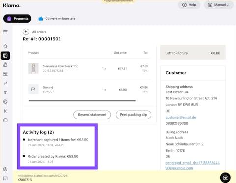Switch to Conversion boosters tab
Screen dimensions: 236x183
tap(57, 19)
